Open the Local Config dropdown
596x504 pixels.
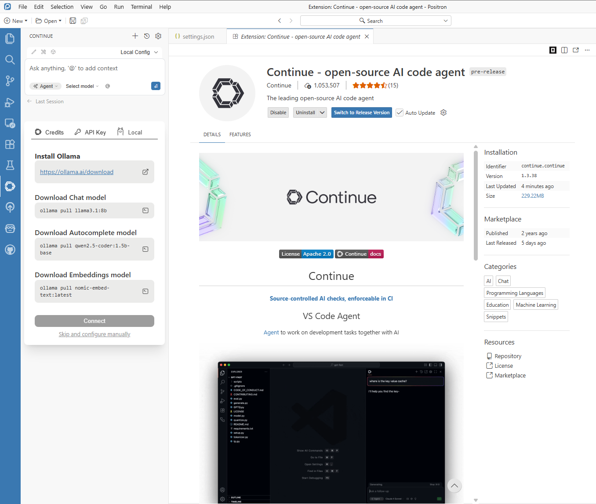coord(139,52)
